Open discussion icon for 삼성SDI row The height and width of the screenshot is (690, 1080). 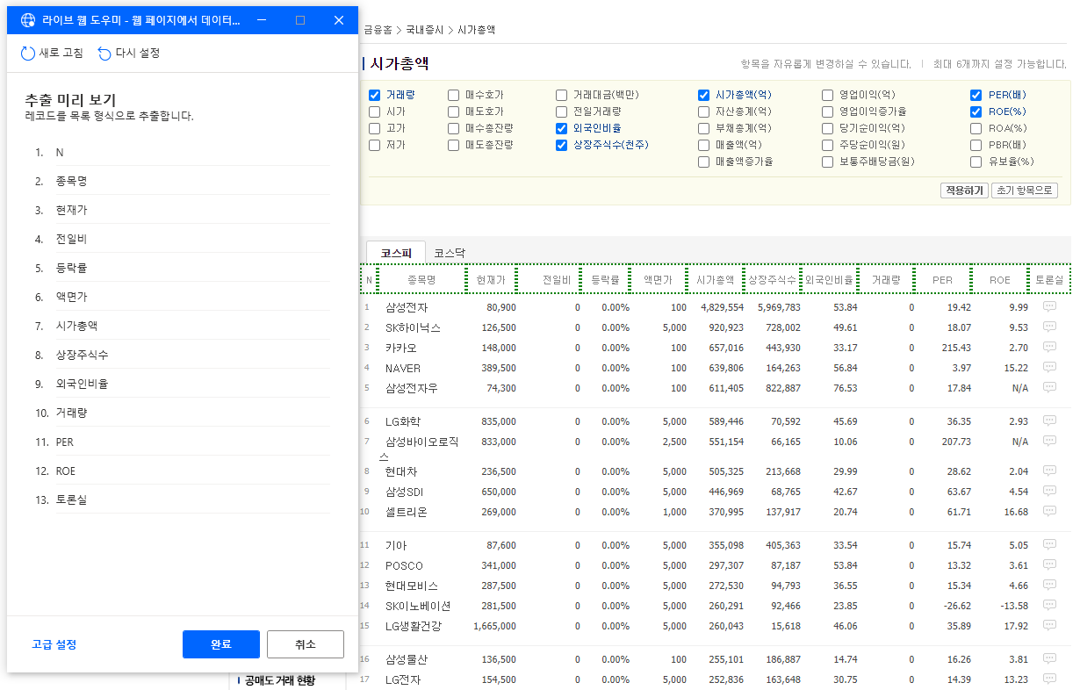1049,492
